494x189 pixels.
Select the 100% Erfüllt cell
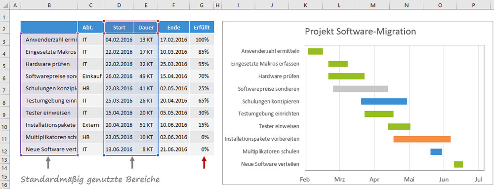click(x=202, y=39)
